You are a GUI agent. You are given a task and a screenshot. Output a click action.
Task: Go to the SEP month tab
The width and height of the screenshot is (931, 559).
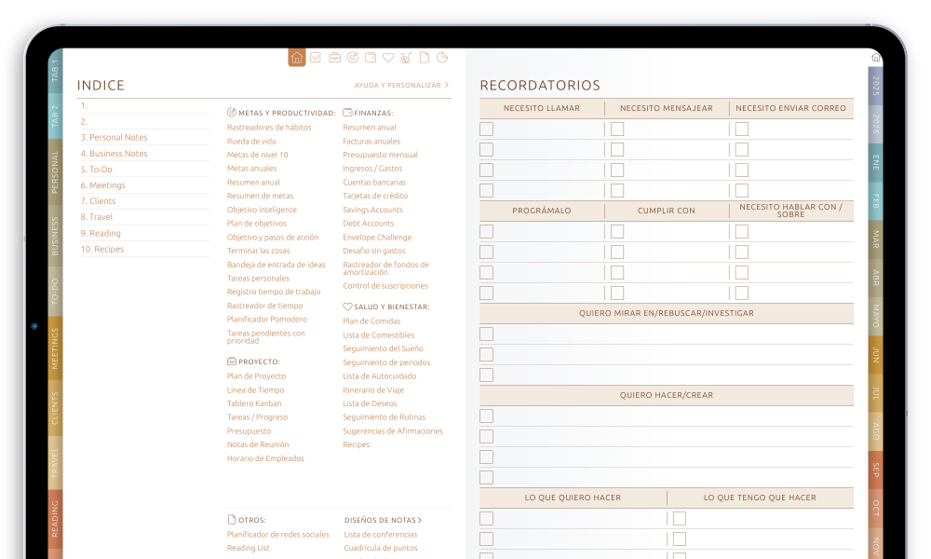[876, 470]
